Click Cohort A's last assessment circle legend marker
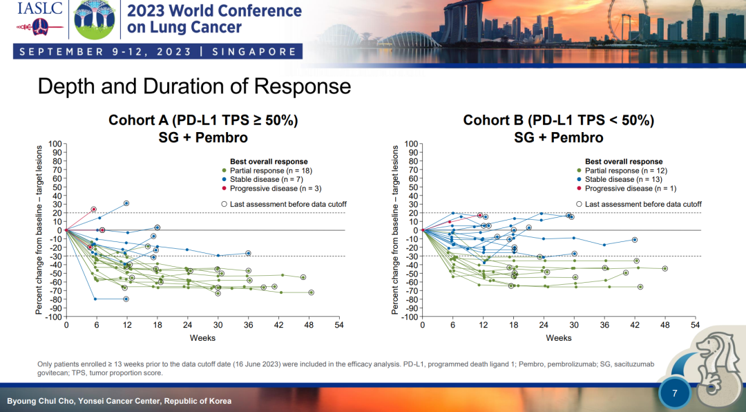This screenshot has width=746, height=412. [x=224, y=204]
